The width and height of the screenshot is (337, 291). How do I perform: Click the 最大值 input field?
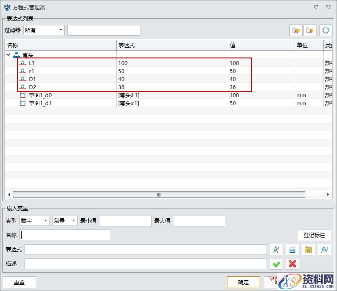click(199, 221)
